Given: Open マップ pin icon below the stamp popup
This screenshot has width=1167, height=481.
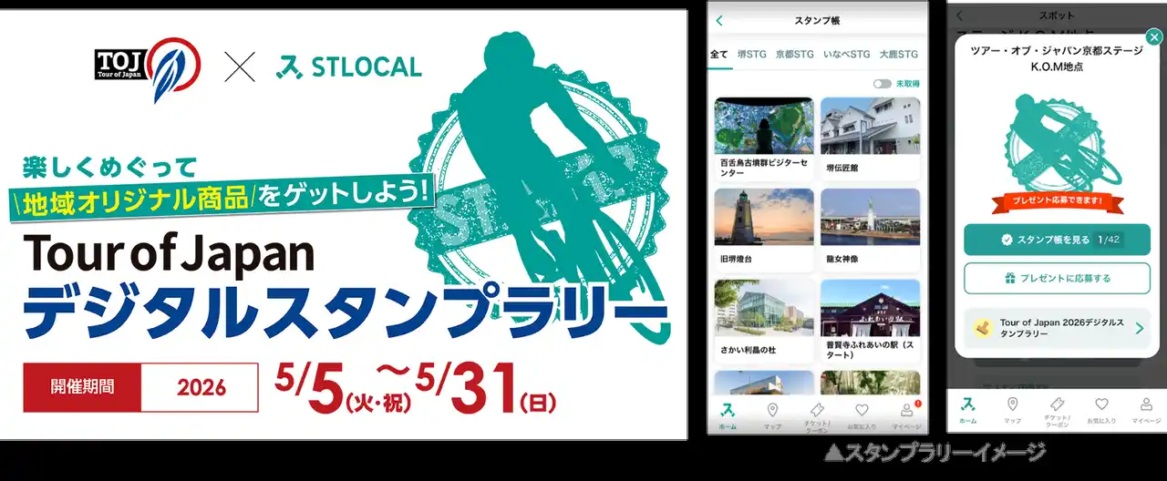Looking at the screenshot, I should [x=1012, y=408].
